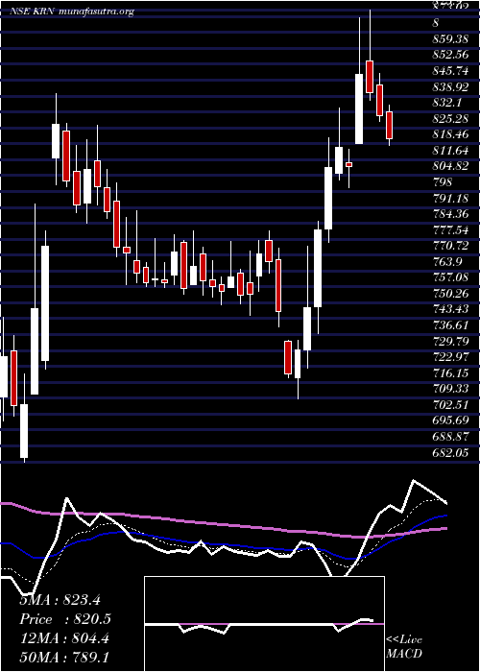Select the 729.79 price axis label
This screenshot has height=672, width=480.
[449, 341]
